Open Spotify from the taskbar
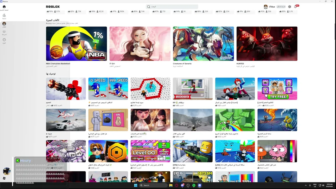Screen dimensions: 336x189 (x=194, y=185)
